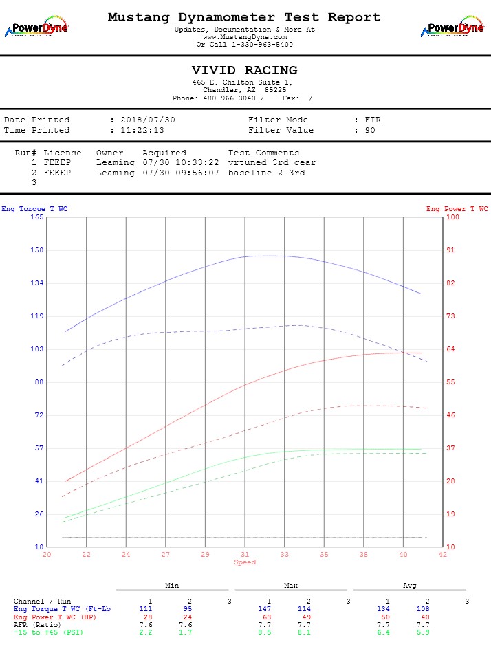Image resolution: width=491 pixels, height=651 pixels.
Task: Click the Eng Torque T WC axis label
Action: click(34, 208)
